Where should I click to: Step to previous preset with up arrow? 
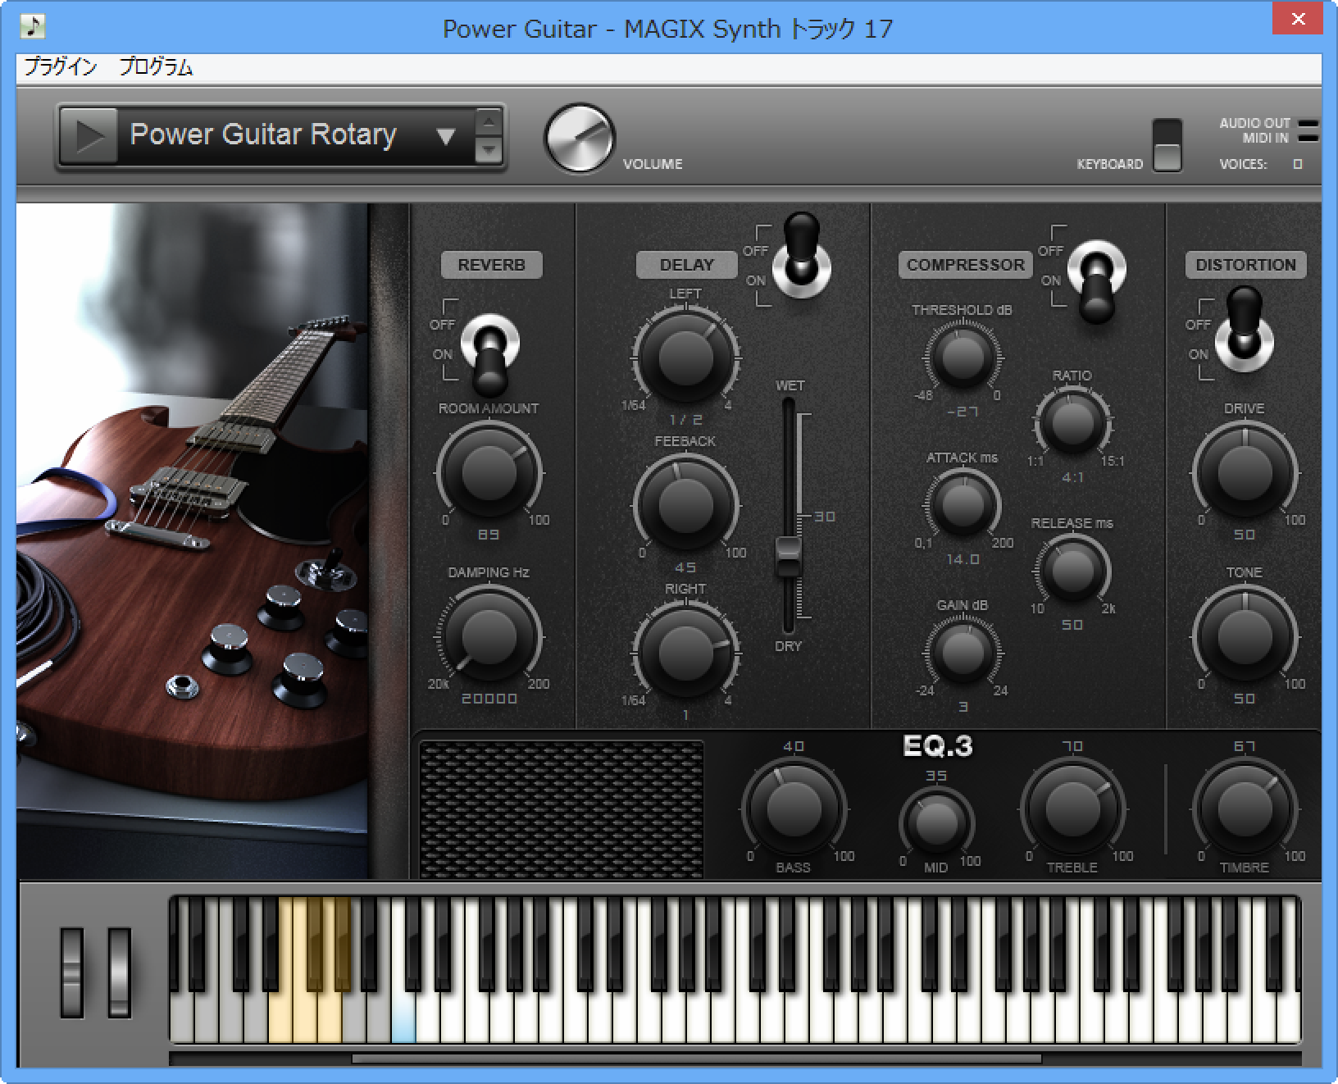coord(489,124)
